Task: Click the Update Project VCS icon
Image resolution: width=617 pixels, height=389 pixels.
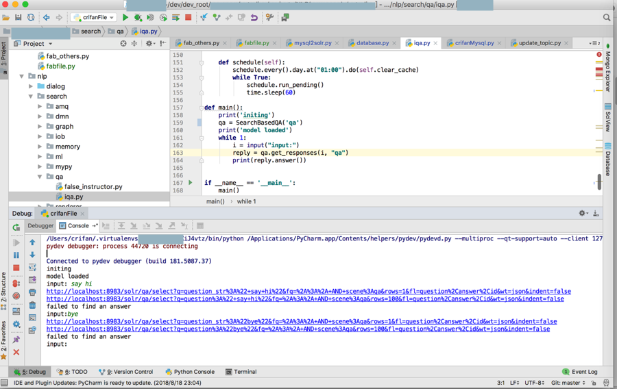Action: point(204,17)
